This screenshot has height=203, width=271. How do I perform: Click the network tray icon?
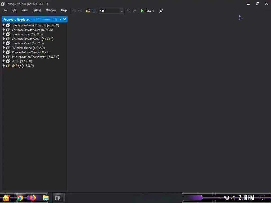coord(227,198)
